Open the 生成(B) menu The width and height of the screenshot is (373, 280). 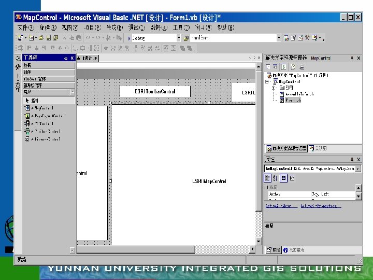coord(114,28)
